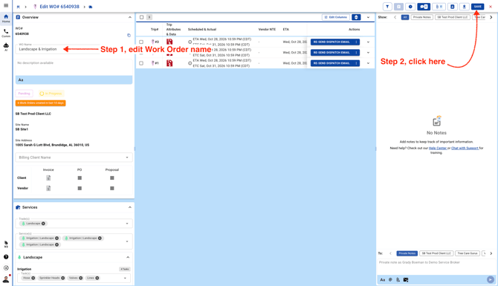
Task: Re-send dispatch email for trip #3
Action: (332, 42)
